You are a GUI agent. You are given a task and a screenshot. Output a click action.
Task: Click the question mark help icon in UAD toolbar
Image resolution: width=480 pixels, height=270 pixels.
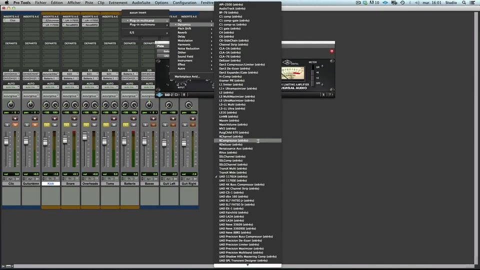point(330,95)
